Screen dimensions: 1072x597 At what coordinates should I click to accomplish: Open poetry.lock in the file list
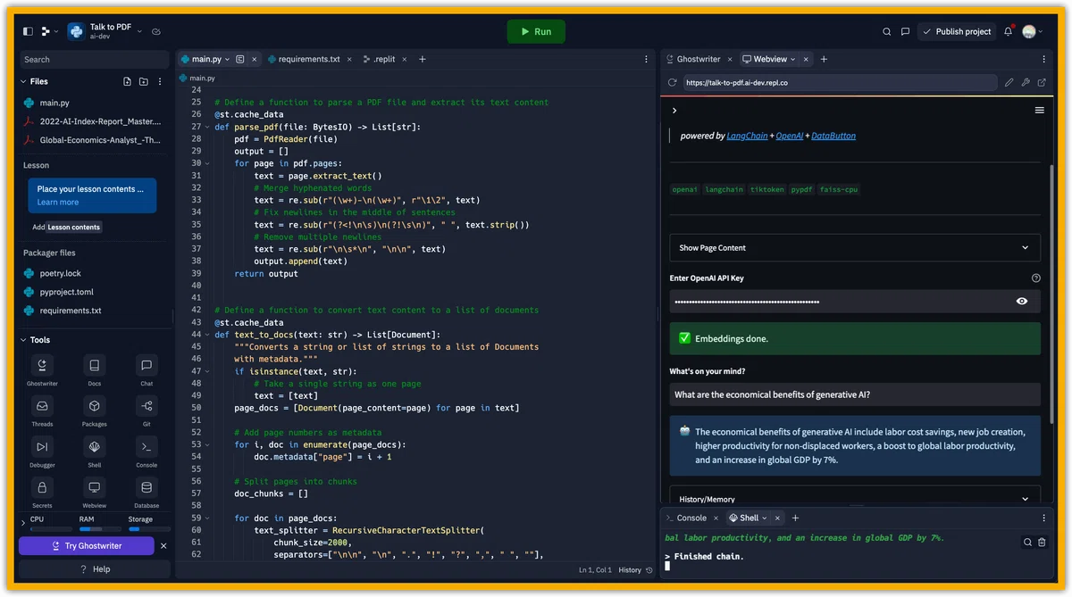[x=61, y=273]
